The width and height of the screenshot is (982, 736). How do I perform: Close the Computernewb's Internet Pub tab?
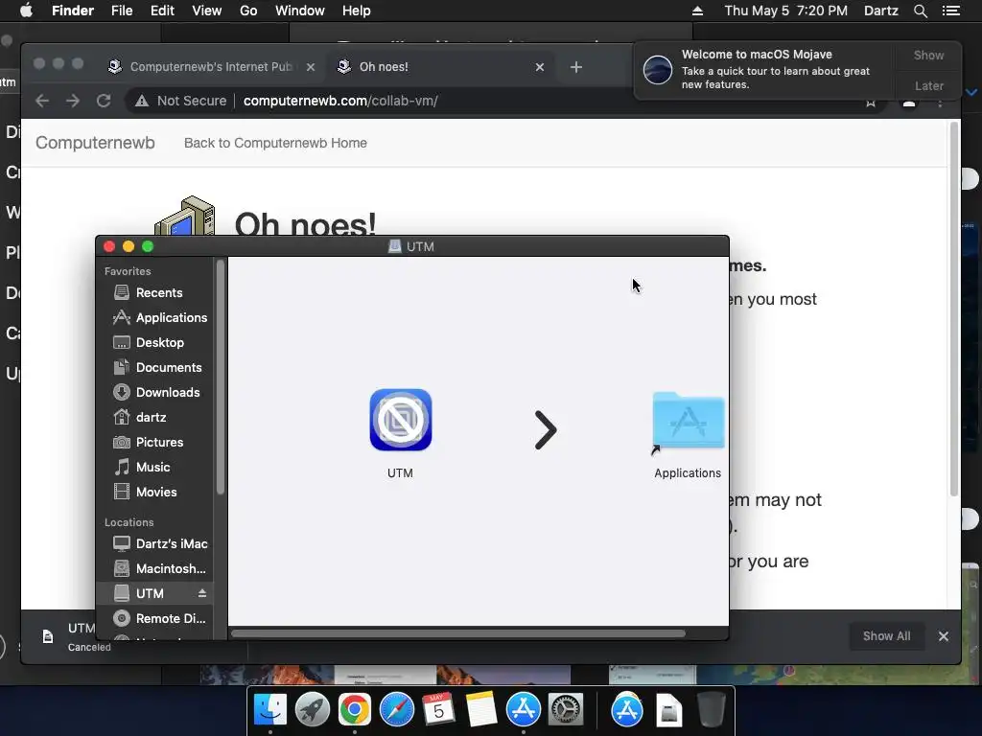[x=310, y=67]
